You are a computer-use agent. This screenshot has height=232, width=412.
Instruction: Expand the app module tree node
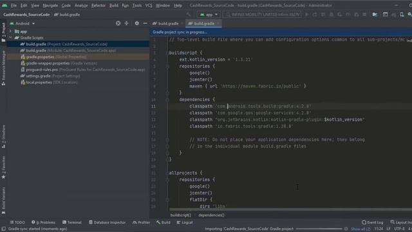click(x=10, y=32)
